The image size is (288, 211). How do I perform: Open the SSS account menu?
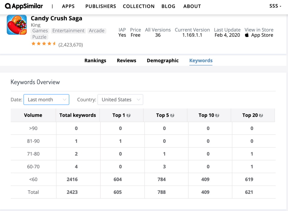click(275, 6)
